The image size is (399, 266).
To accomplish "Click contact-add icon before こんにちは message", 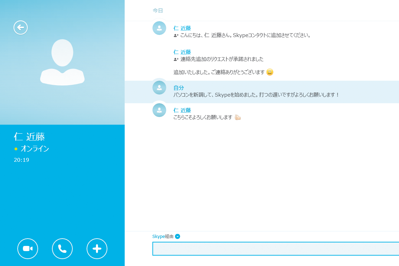I will (176, 36).
